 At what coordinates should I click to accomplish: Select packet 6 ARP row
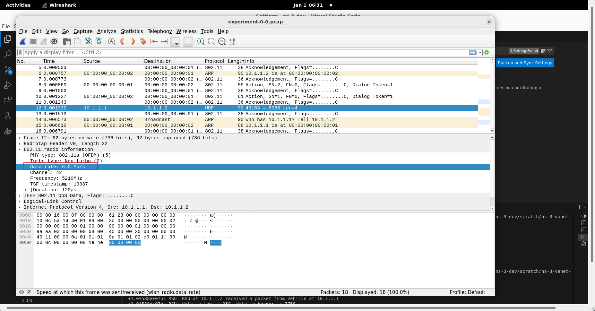point(247,73)
